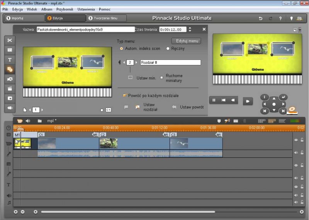Select 'Autom. indeks scen' radio button

tap(122, 49)
